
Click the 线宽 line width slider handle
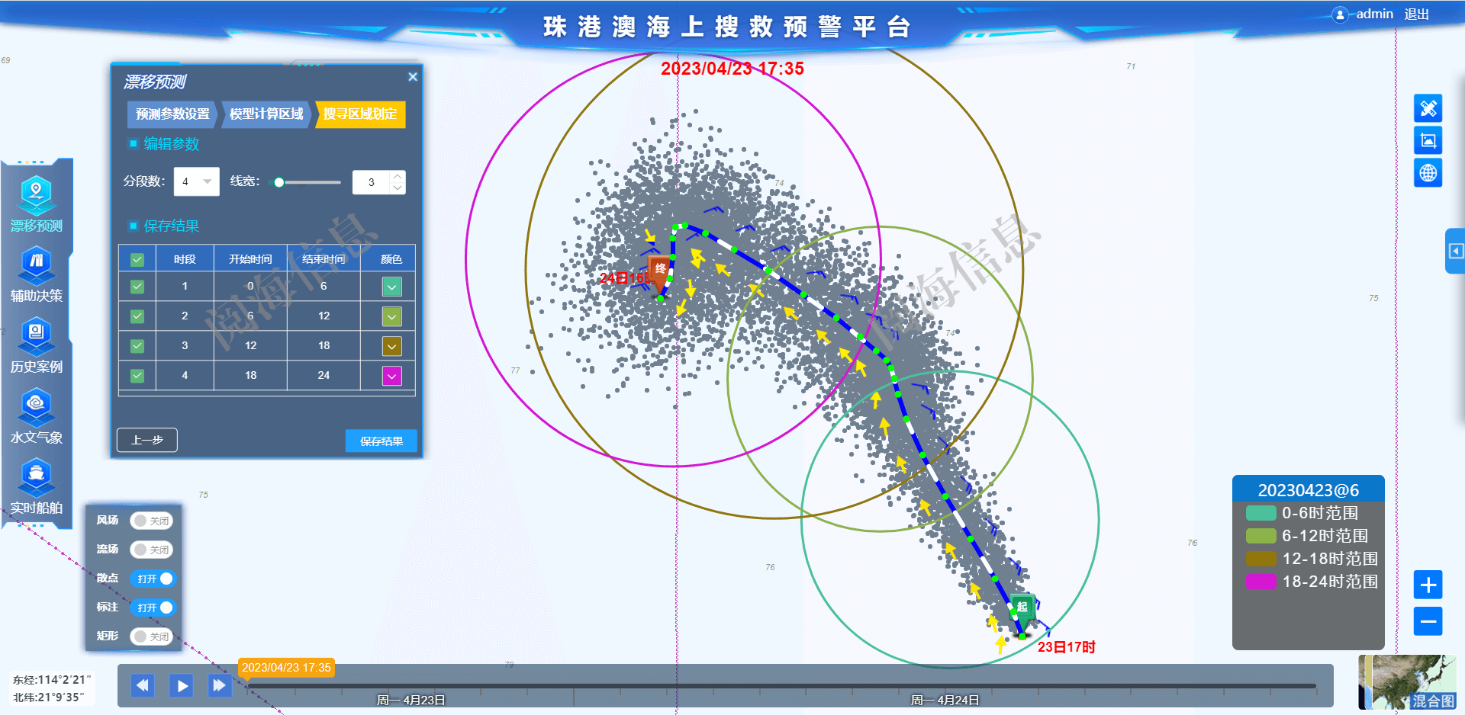click(279, 182)
